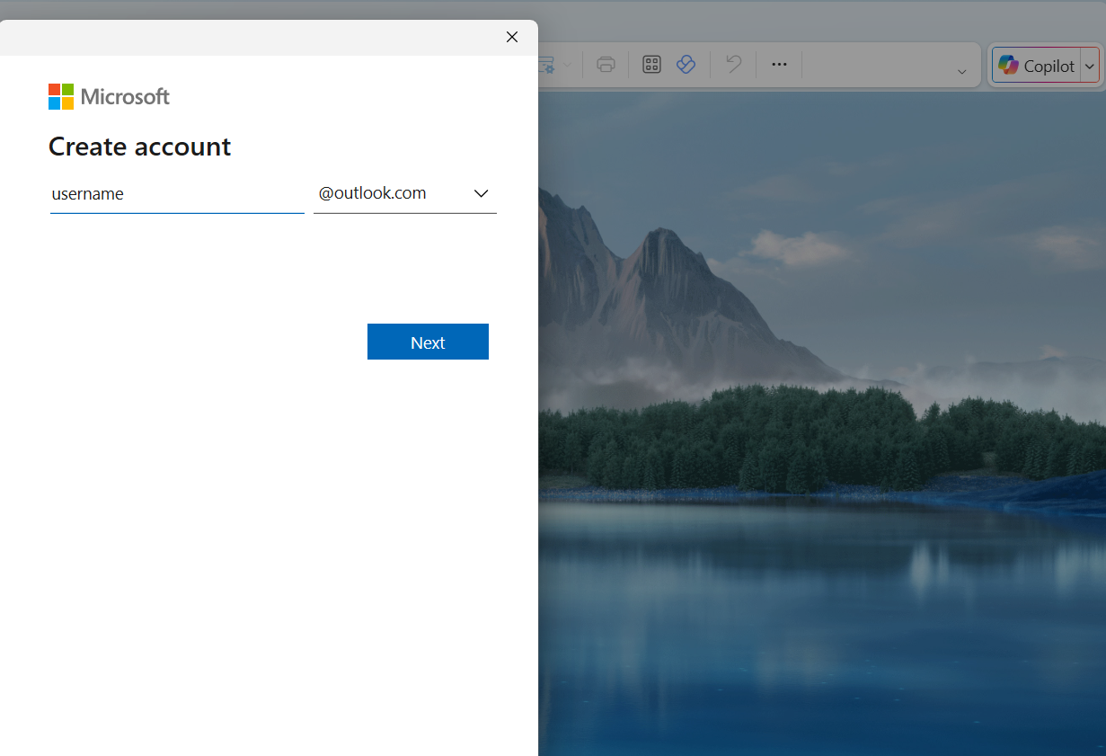Open the ellipsis more options icon
The height and width of the screenshot is (756, 1106).
point(779,64)
